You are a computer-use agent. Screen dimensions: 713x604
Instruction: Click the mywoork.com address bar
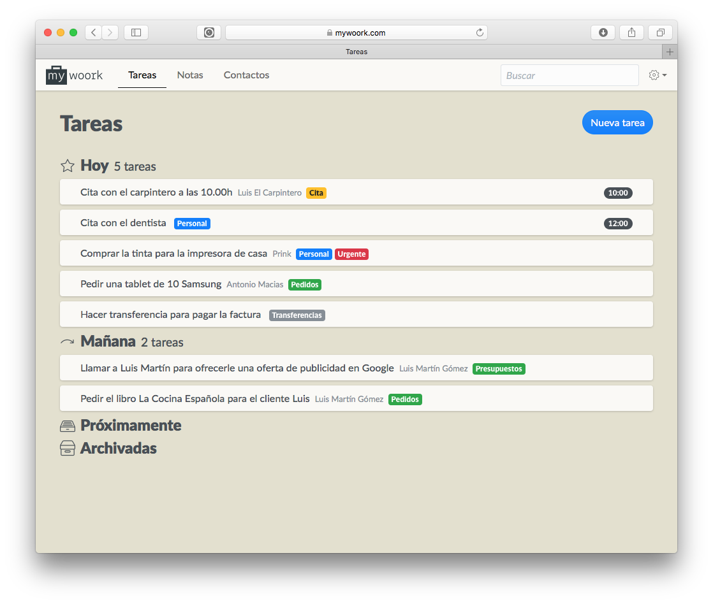click(x=356, y=32)
